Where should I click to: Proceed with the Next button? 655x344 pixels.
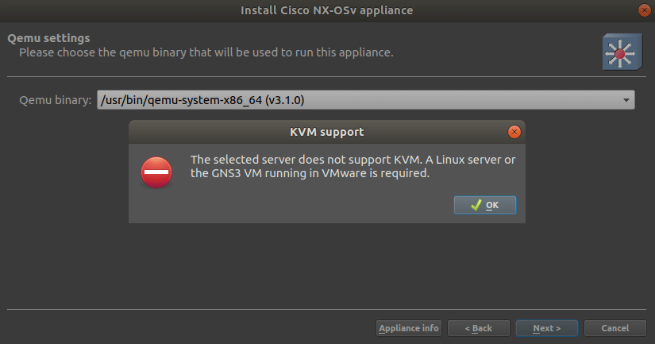point(546,328)
